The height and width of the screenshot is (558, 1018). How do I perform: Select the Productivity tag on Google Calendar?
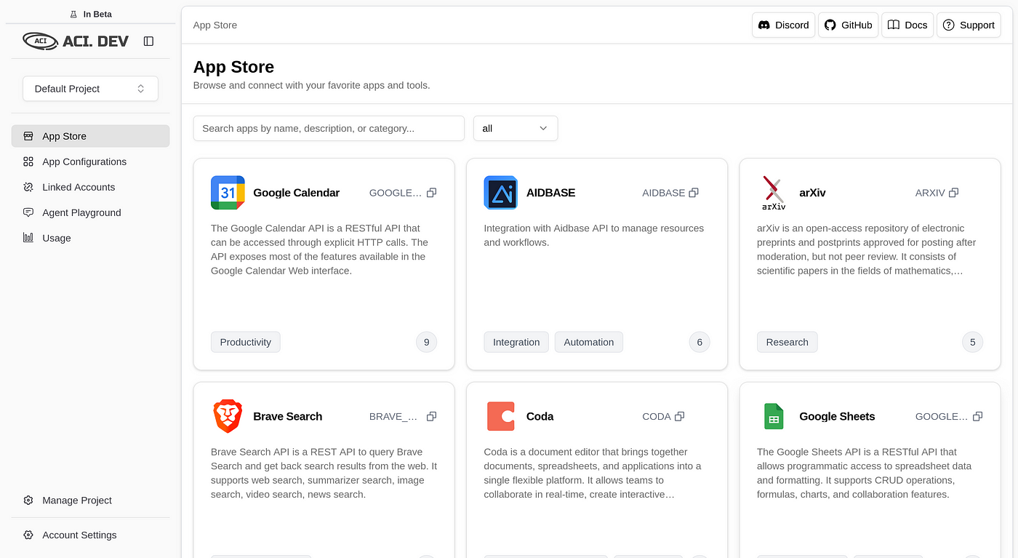246,342
